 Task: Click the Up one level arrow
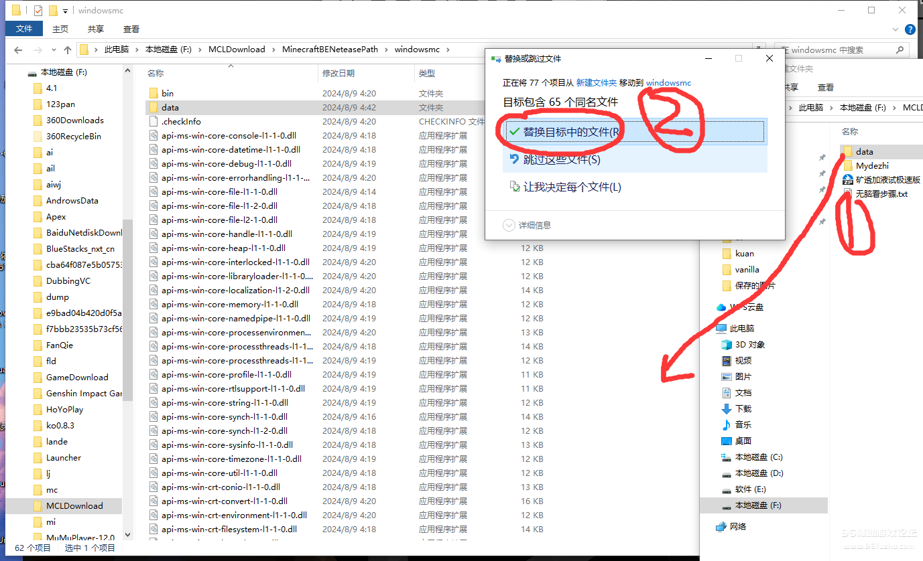click(x=68, y=50)
